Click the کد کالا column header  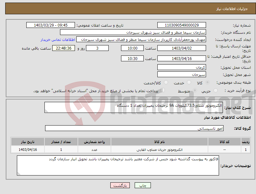(225, 142)
